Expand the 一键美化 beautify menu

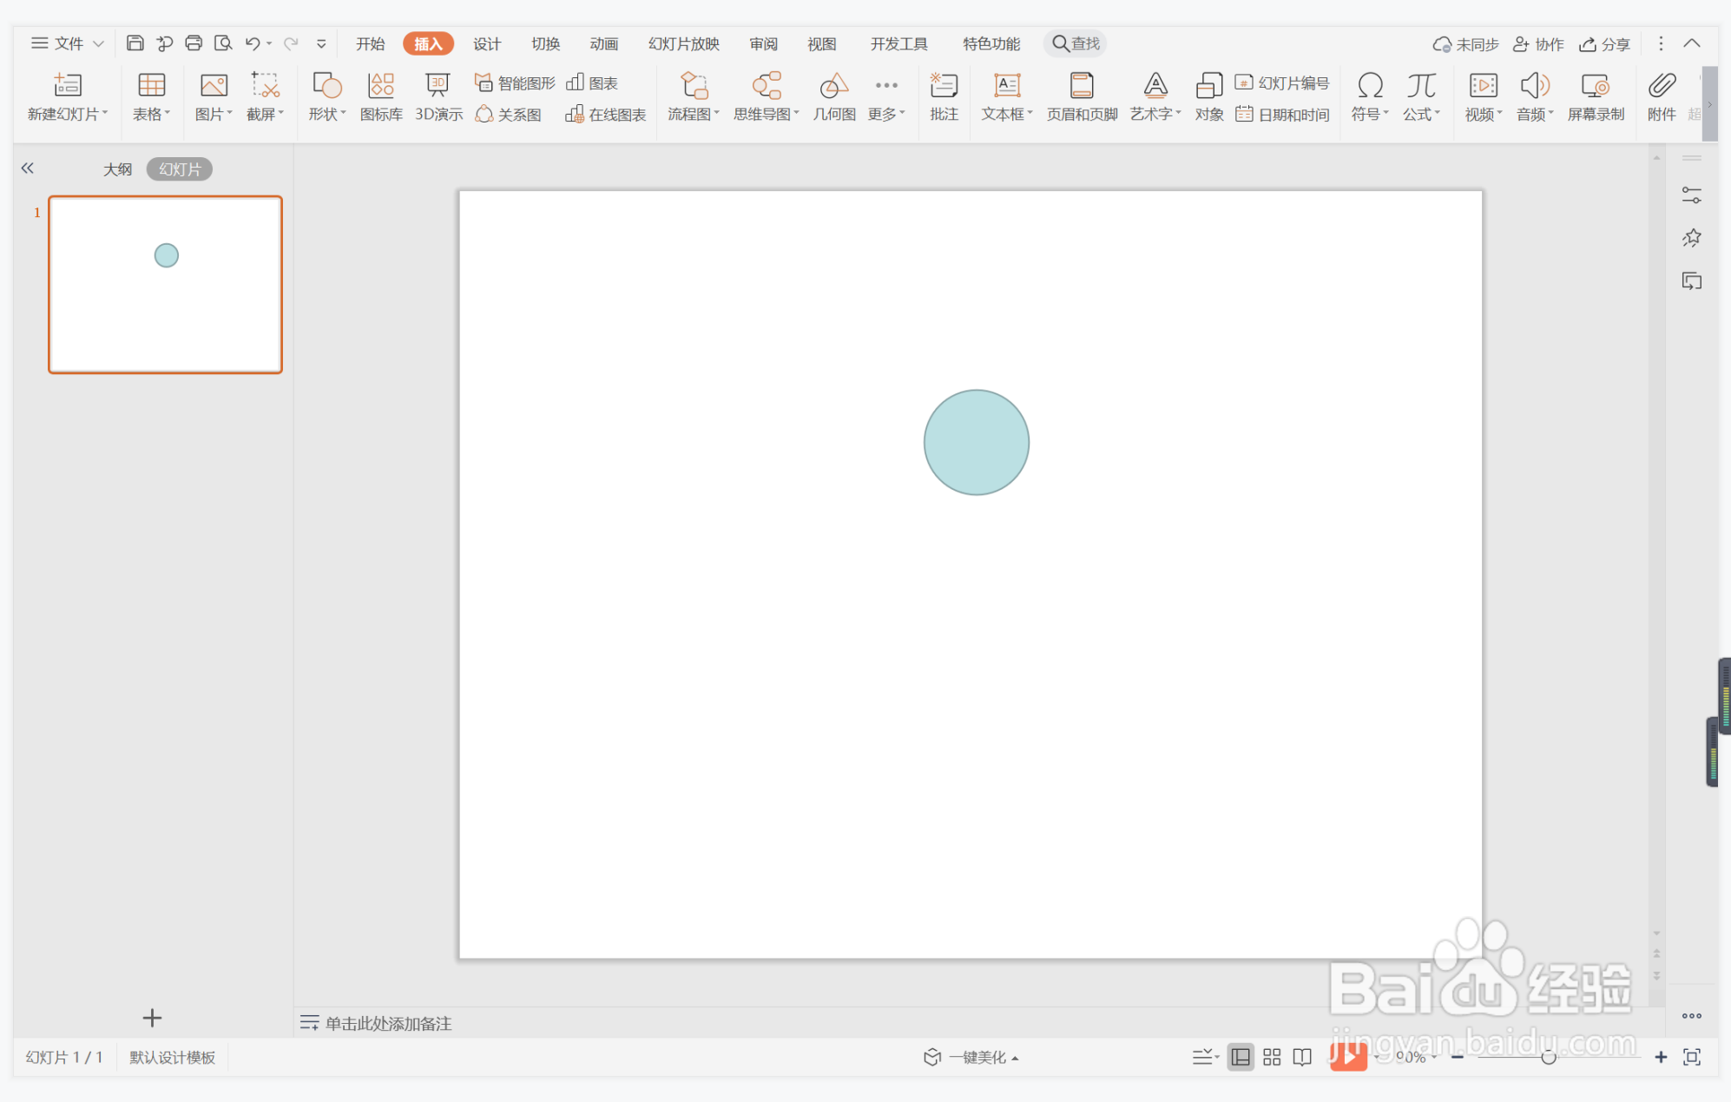coord(971,1057)
